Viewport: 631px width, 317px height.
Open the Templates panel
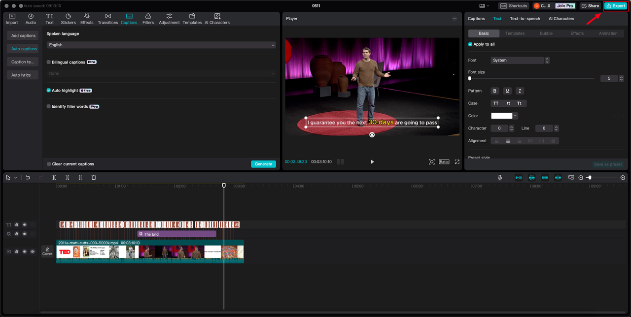pos(192,19)
